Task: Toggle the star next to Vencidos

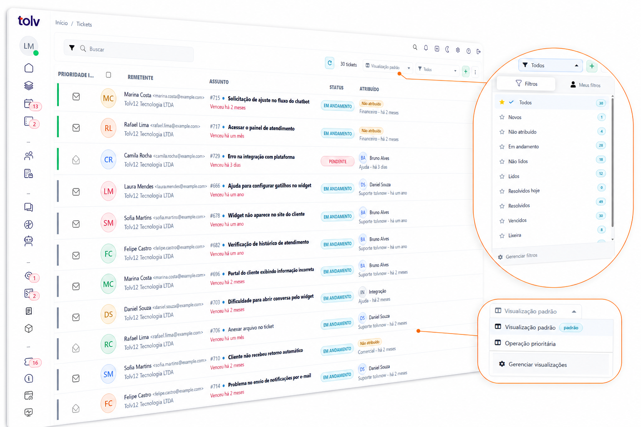Action: [502, 221]
